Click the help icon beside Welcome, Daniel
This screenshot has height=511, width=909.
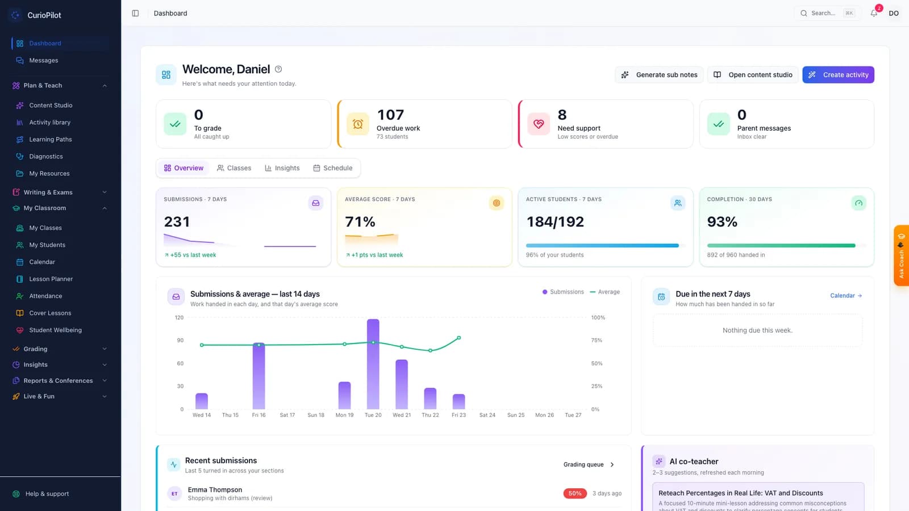278,69
